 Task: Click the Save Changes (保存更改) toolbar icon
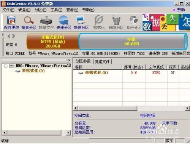pyautogui.click(x=11, y=22)
